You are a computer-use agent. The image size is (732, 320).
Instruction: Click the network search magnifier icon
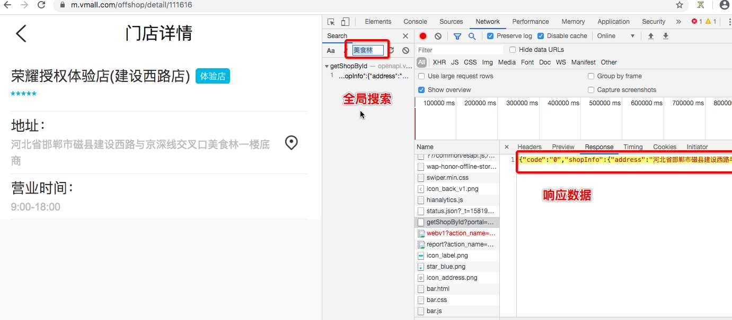[472, 36]
